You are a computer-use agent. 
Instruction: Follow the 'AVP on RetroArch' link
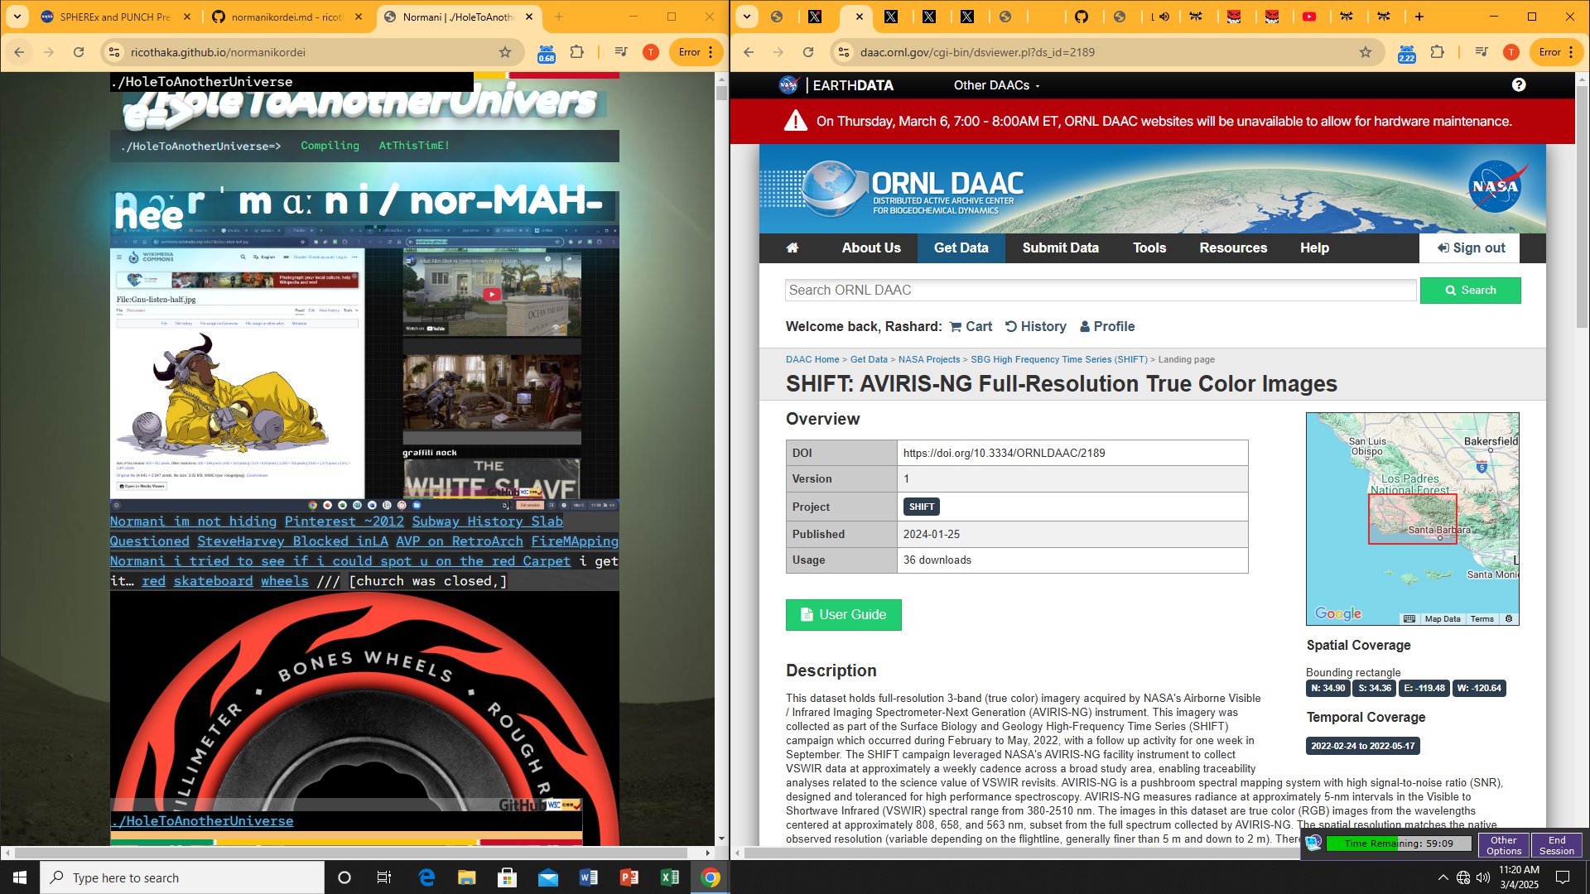(460, 541)
